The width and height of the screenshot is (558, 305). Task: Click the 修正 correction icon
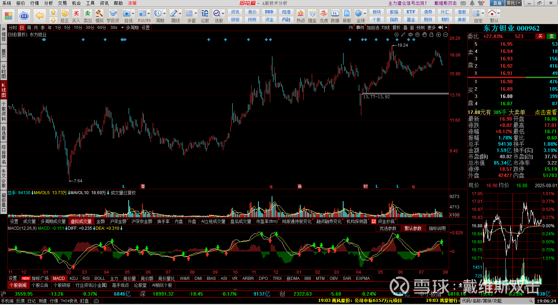pyautogui.click(x=65, y=13)
